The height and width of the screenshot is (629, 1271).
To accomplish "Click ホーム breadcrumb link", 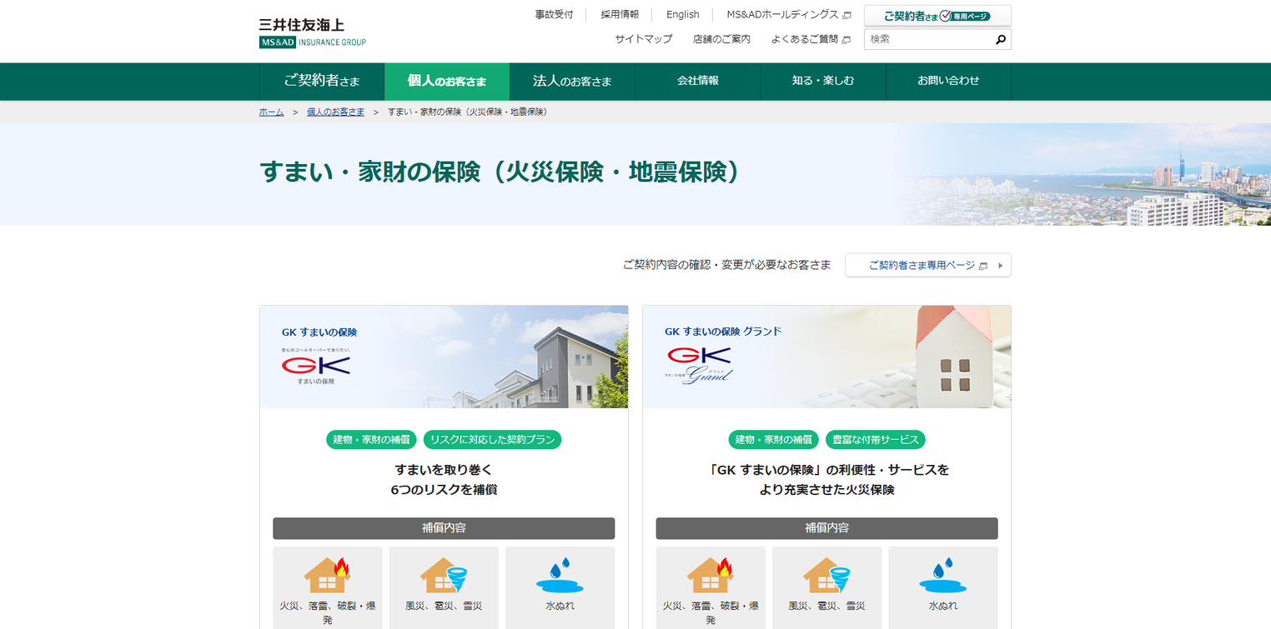I will point(271,112).
